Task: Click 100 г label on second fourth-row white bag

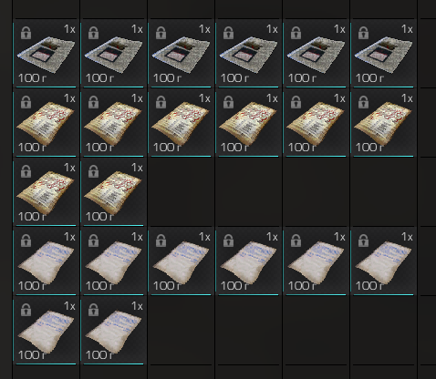Action: (x=99, y=286)
